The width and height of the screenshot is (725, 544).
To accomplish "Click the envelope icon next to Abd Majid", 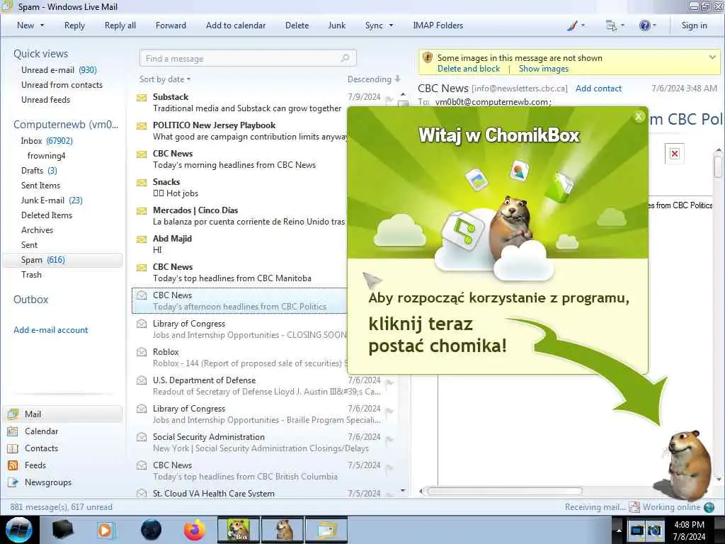I will [142, 239].
